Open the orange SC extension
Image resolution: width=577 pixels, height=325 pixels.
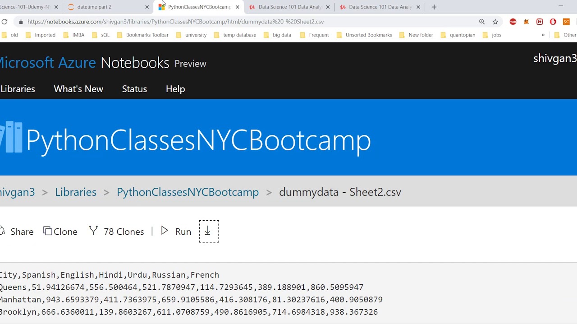(567, 22)
